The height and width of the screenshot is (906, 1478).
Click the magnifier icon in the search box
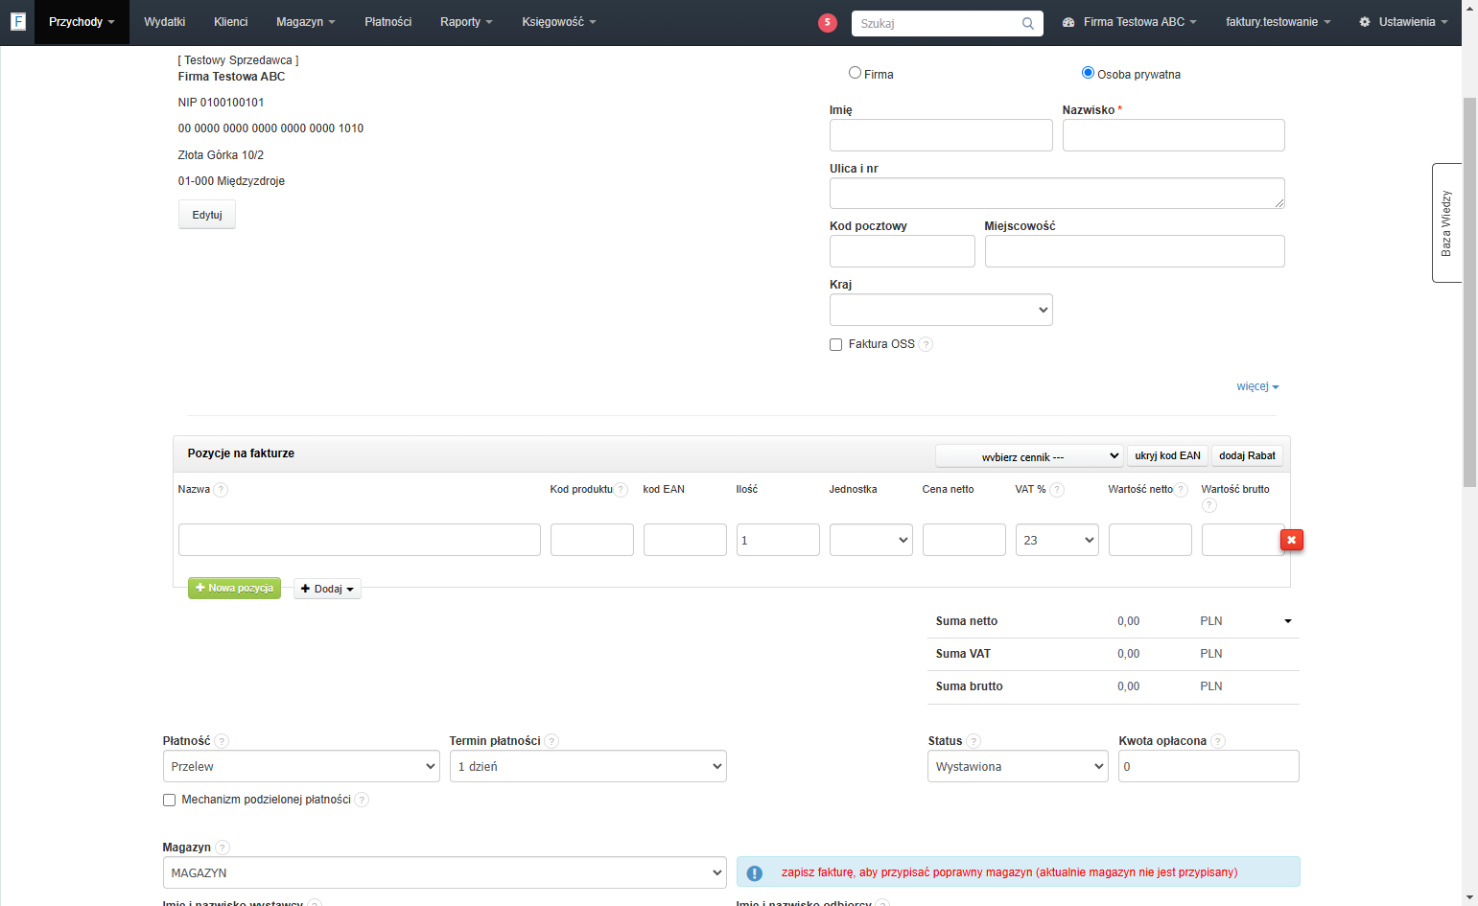tap(1028, 24)
